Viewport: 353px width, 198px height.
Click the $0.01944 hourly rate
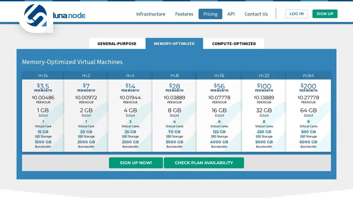tap(130, 97)
